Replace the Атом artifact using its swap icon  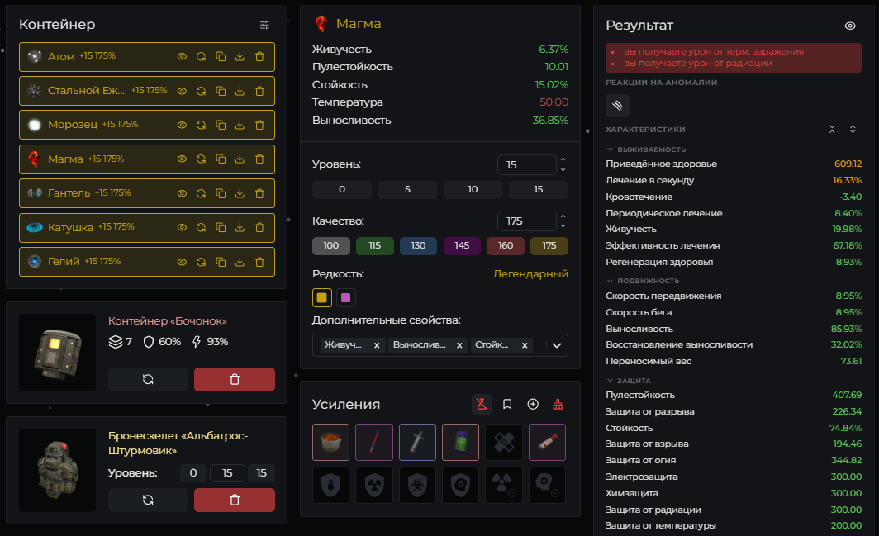click(x=202, y=57)
